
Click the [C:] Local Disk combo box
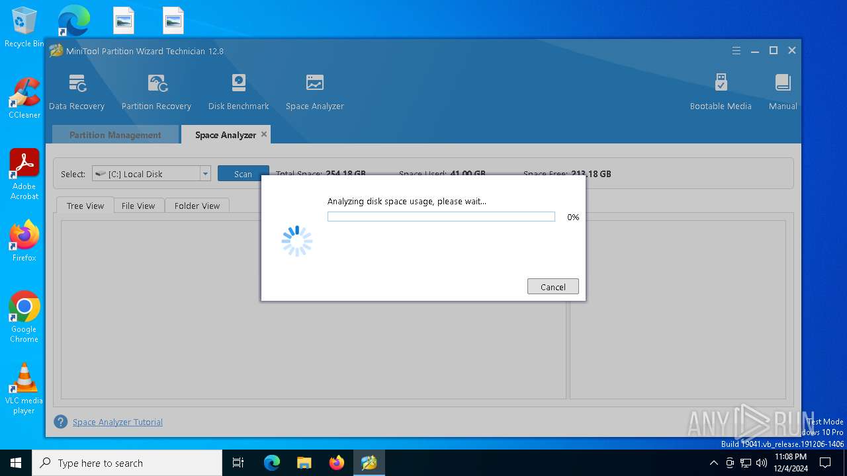pyautogui.click(x=152, y=174)
